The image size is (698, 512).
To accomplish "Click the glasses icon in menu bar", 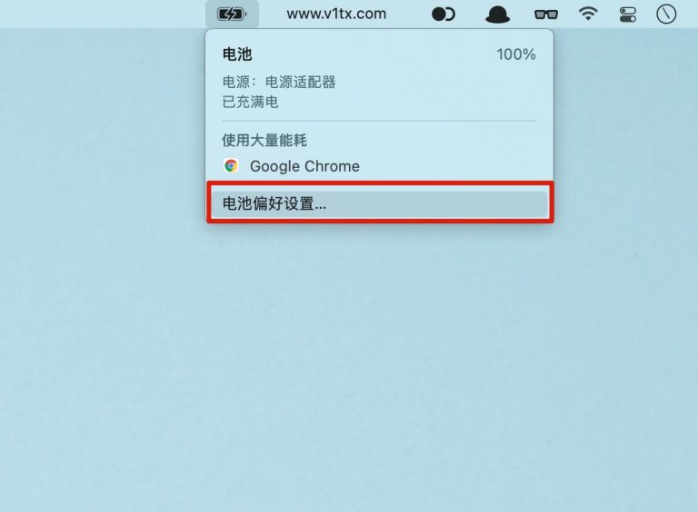I will coord(545,15).
